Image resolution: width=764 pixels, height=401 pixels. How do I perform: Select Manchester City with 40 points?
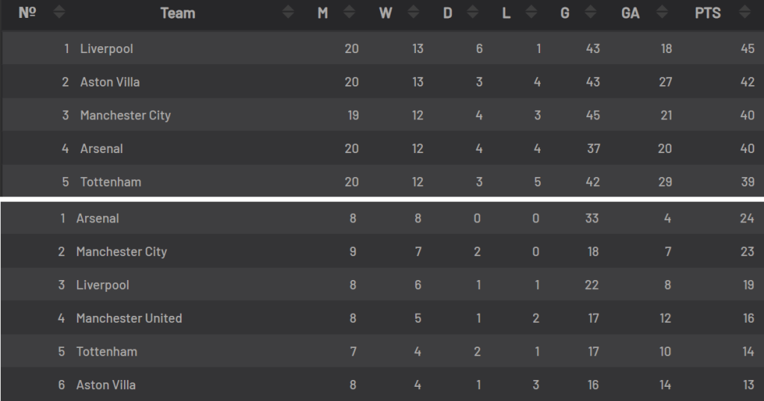tap(125, 115)
